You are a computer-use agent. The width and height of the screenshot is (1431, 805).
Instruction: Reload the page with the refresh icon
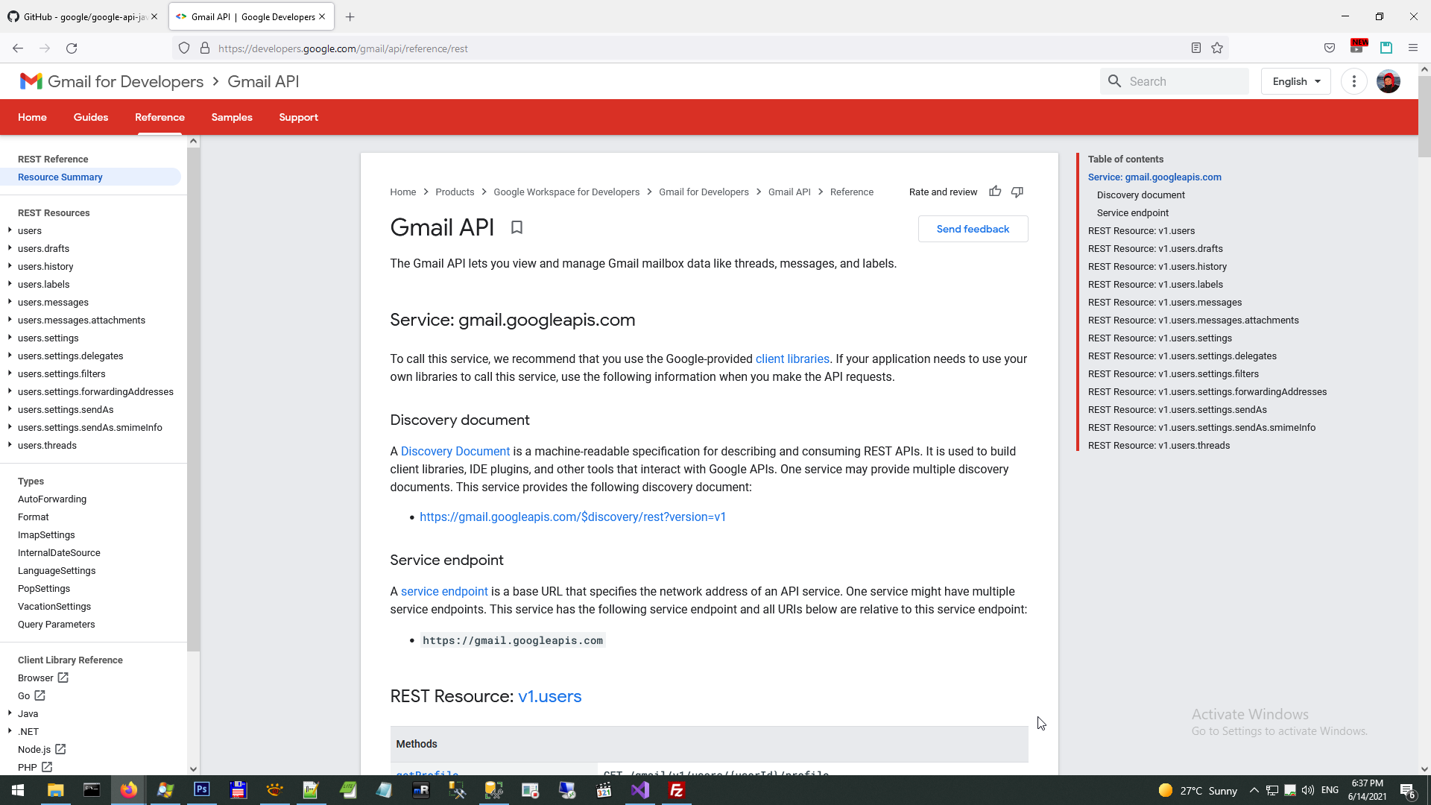[x=72, y=48]
